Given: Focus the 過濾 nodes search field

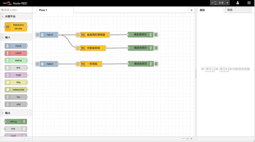Looking at the screenshot, I should [16, 10].
